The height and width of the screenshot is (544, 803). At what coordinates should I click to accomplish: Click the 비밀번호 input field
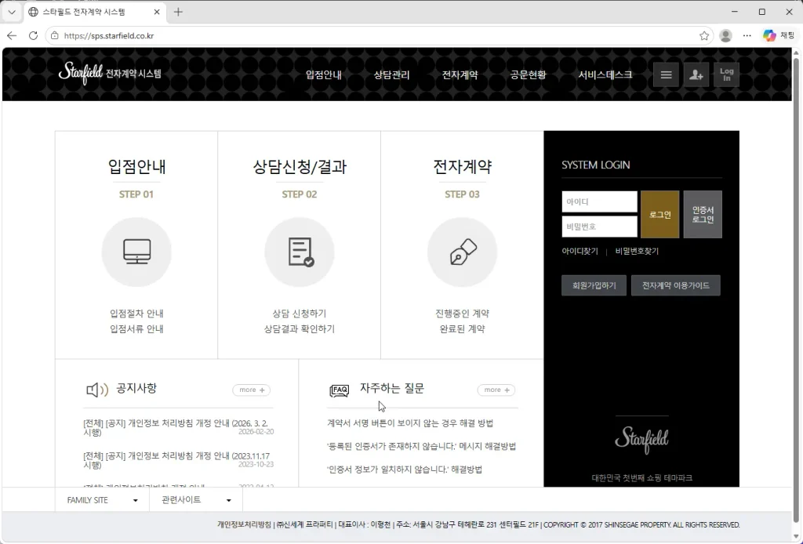pyautogui.click(x=600, y=227)
